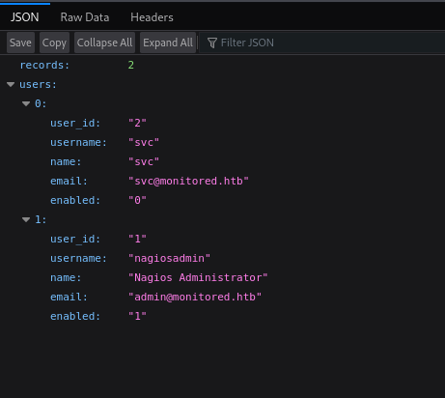Select the enabled "0" value for svc
The height and width of the screenshot is (398, 445).
(137, 200)
